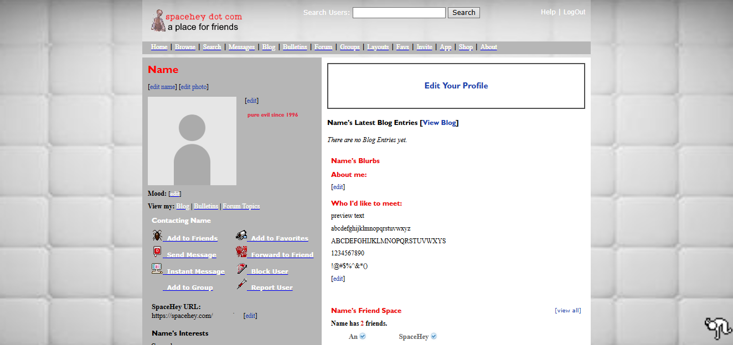Viewport: 733px width, 345px height.
Task: Click the pixel creature in the bottom-right corner
Action: (x=718, y=328)
